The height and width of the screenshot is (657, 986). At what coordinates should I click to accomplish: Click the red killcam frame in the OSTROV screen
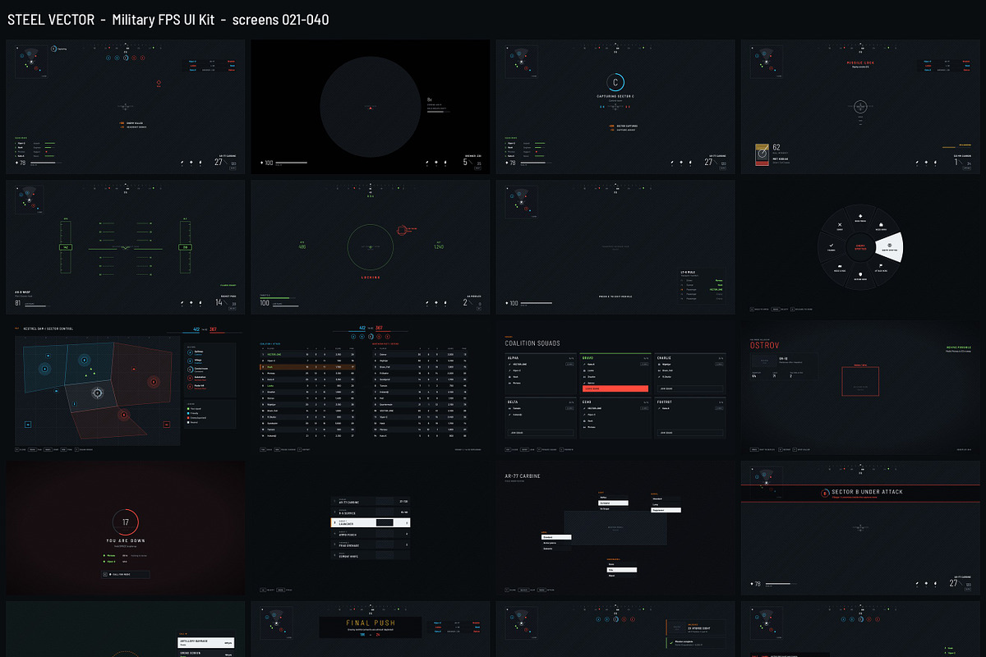(860, 381)
